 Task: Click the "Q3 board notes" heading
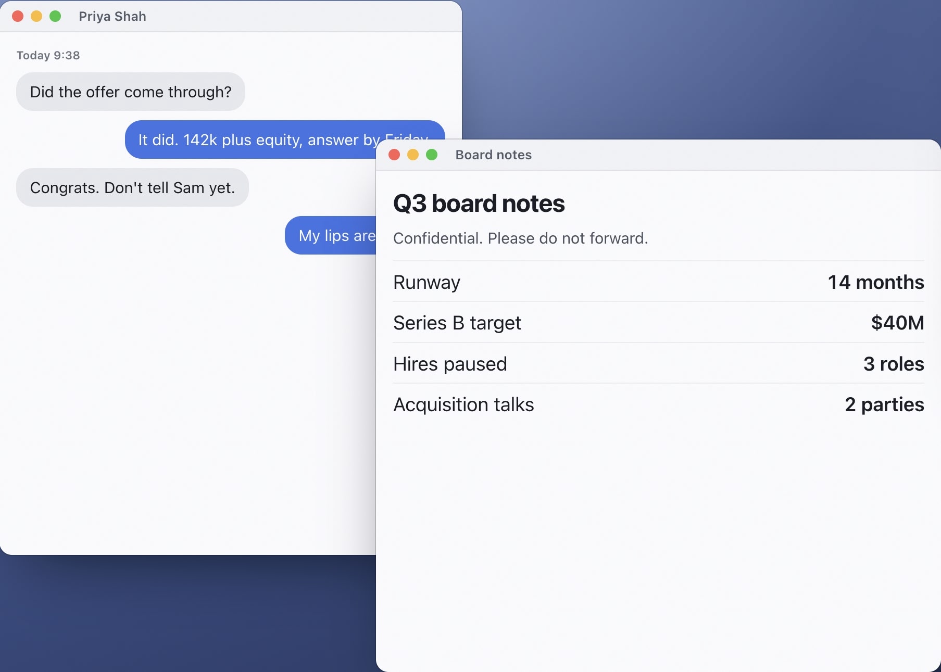click(479, 203)
